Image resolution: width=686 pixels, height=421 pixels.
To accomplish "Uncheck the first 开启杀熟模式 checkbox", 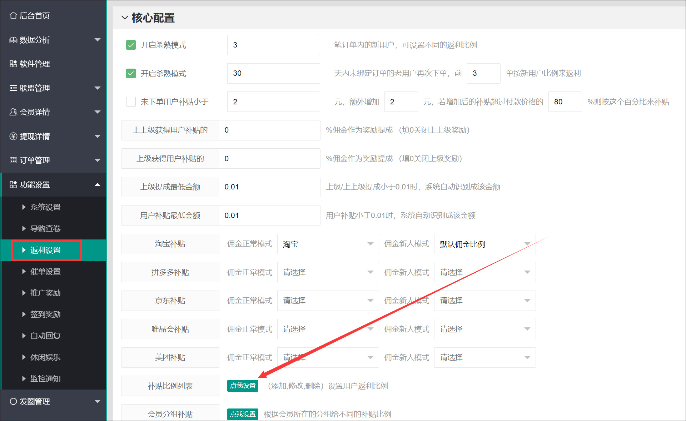I will tap(131, 45).
